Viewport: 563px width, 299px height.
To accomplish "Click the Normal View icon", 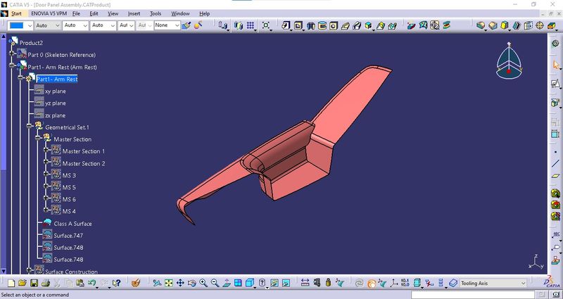I will pos(226,284).
